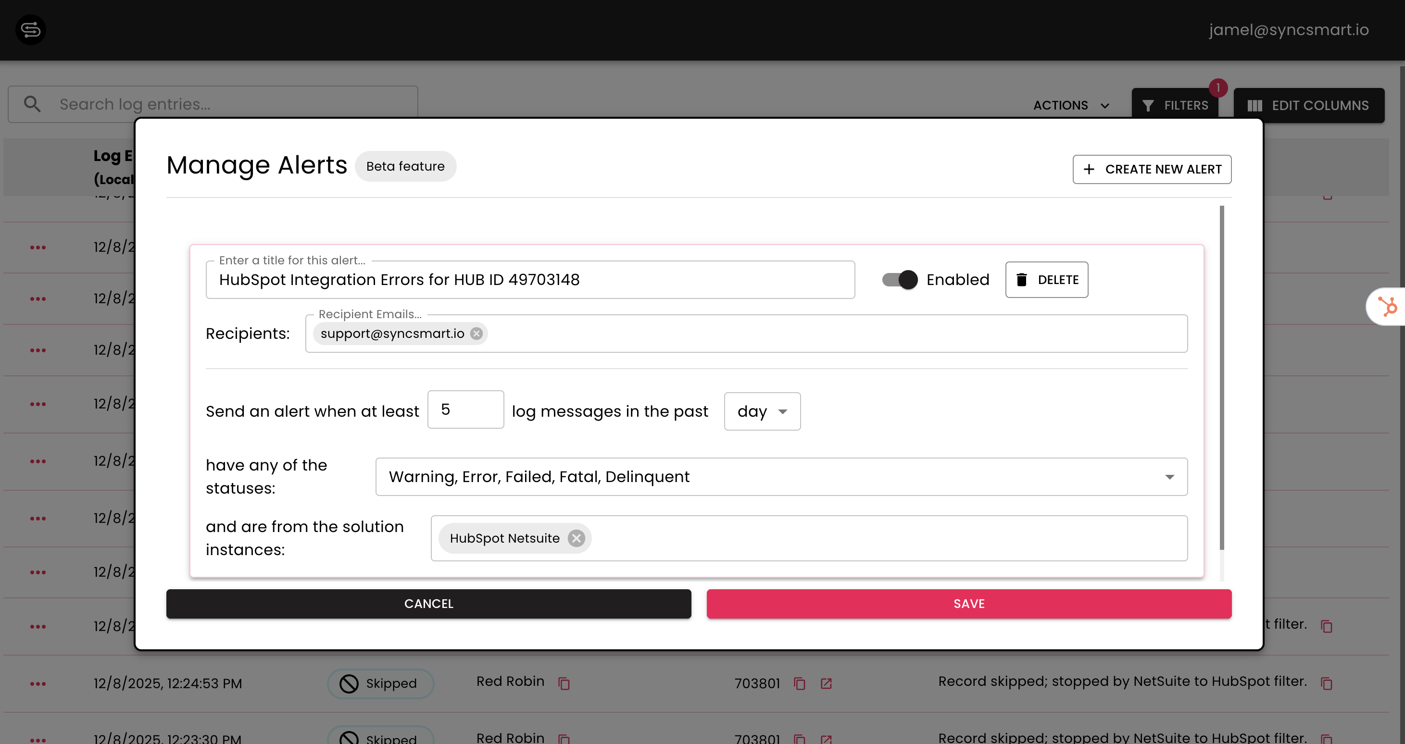Click the log message count field
Screen dimensions: 1405x744
pyautogui.click(x=465, y=409)
